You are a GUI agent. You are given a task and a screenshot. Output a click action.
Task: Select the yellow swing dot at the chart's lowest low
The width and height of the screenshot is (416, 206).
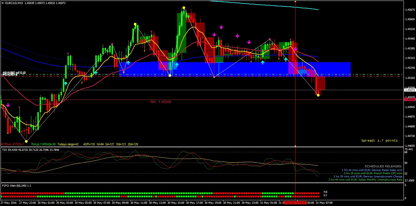26,141
